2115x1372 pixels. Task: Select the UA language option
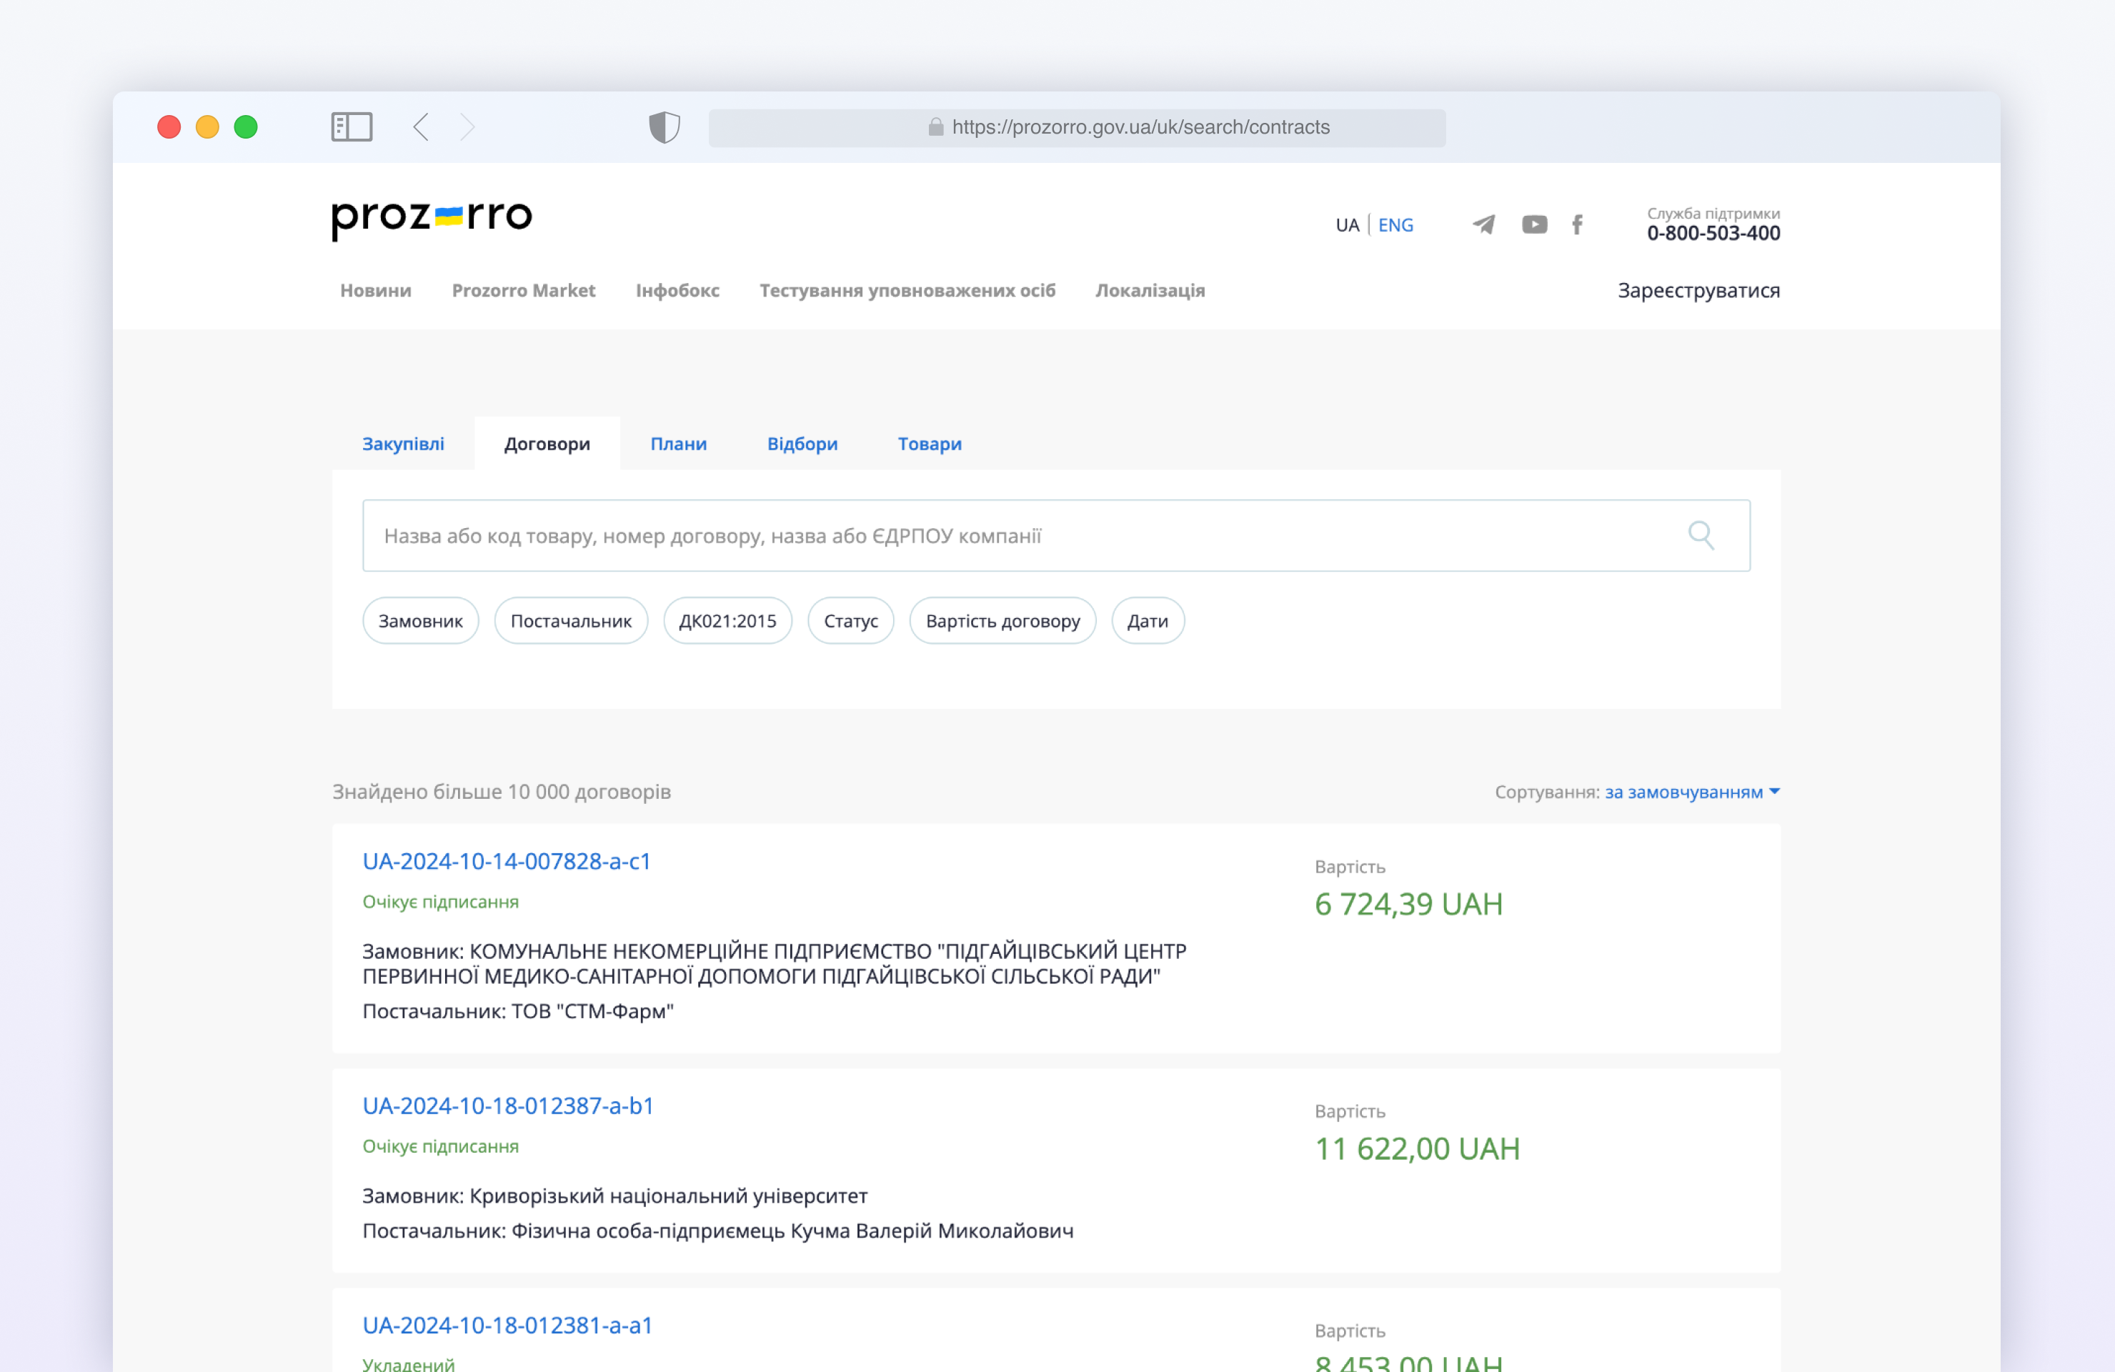[1347, 225]
